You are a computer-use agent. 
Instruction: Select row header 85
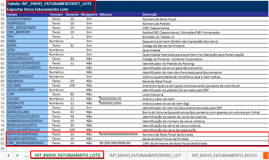(x=3, y=149)
